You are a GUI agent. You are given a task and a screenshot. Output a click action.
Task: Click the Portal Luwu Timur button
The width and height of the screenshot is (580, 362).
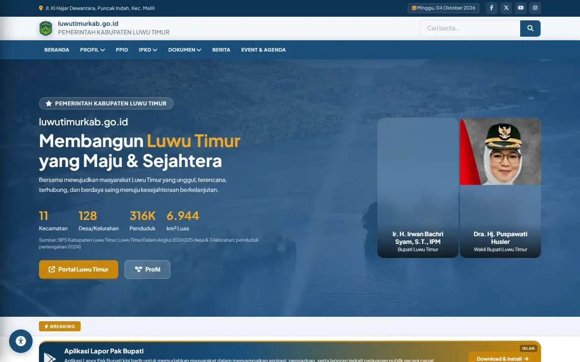pos(78,269)
